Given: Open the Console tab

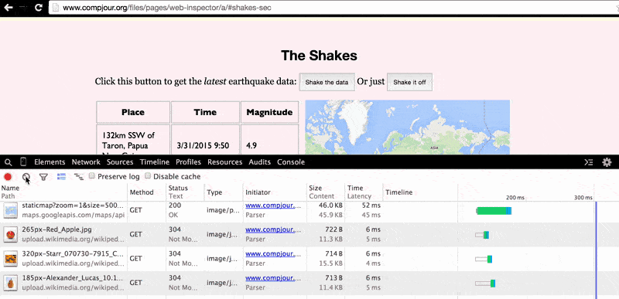Looking at the screenshot, I should coord(291,162).
